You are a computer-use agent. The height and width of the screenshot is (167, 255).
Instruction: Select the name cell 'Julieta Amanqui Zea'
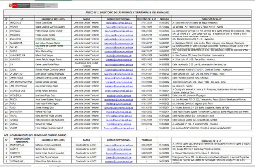tap(53, 108)
